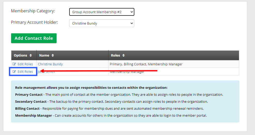This screenshot has width=255, height=135.
Task: Click Christine Bundy's roles cell listing Primary
Action: point(146,64)
